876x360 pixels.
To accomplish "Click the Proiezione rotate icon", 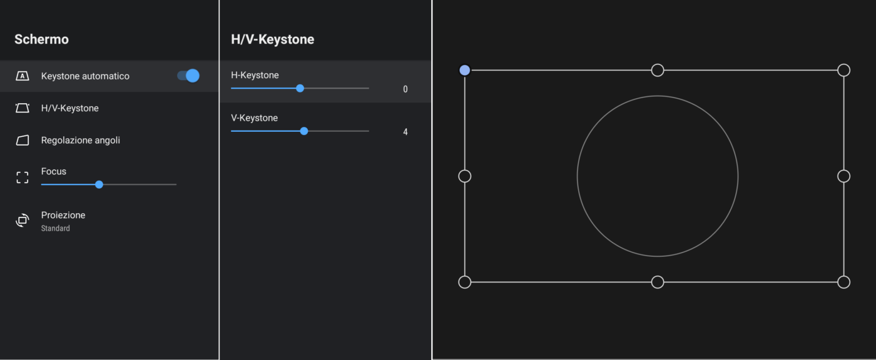I will 22,221.
